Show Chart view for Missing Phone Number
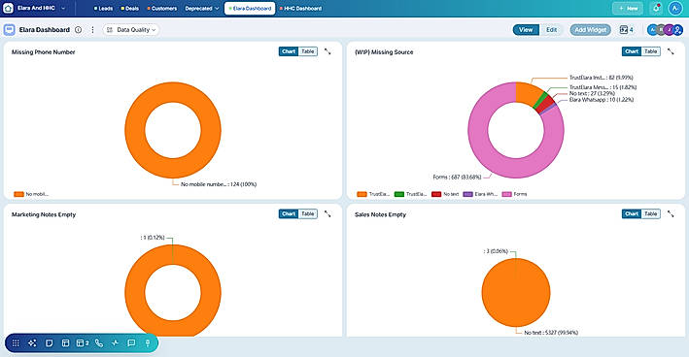This screenshot has height=357, width=689. point(289,51)
